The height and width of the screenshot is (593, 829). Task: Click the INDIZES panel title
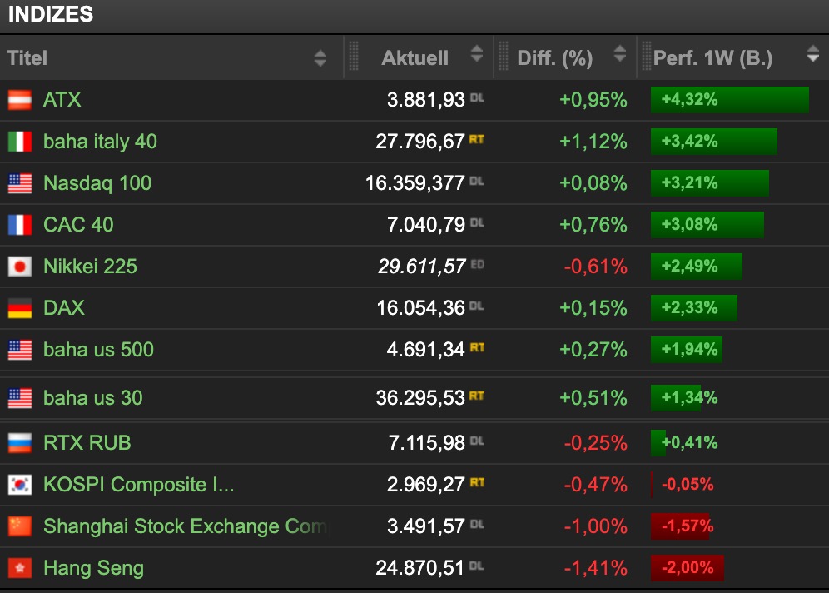point(51,14)
